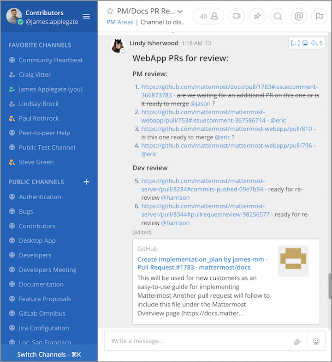332x362 pixels.
Task: Open the mattermost-server/pull/8284 link
Action: click(202, 185)
